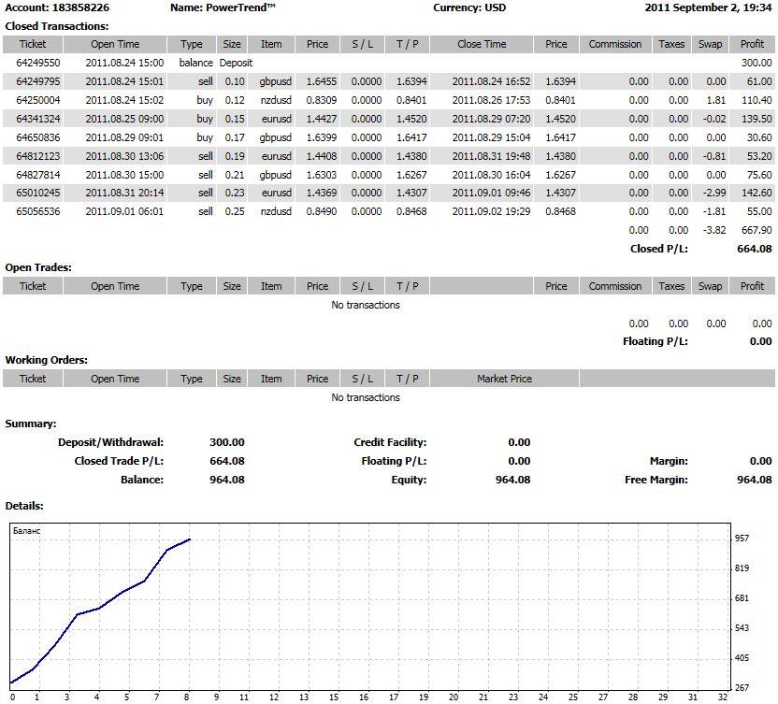778x704 pixels.
Task: Click Summary heading
Action: [31, 424]
